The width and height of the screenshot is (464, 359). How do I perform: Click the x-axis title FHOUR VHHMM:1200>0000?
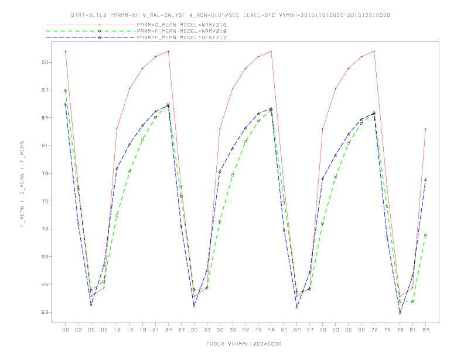[244, 344]
